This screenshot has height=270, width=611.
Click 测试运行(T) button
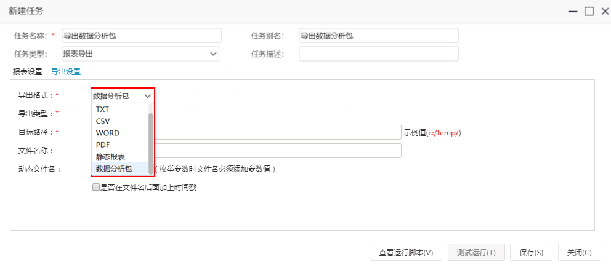pos(476,253)
